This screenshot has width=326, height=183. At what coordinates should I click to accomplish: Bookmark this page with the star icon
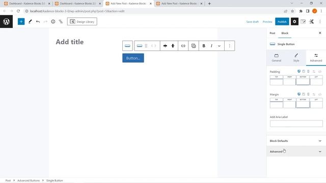pyautogui.click(x=292, y=11)
